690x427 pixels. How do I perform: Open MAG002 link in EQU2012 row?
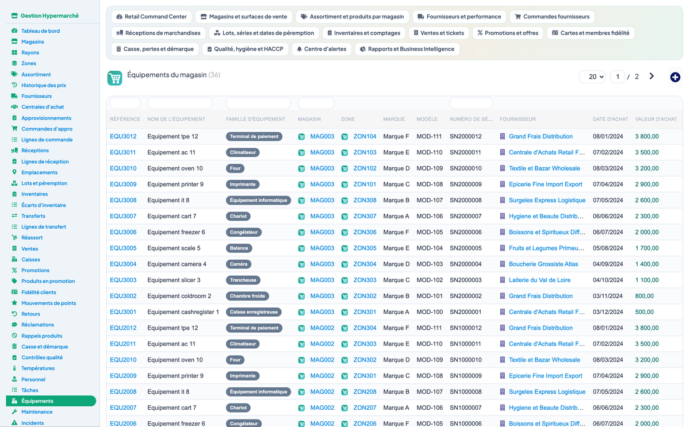pos(322,328)
